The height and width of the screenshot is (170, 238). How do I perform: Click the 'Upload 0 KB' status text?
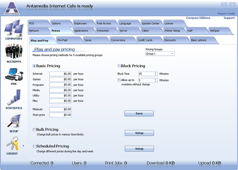coord(209,163)
